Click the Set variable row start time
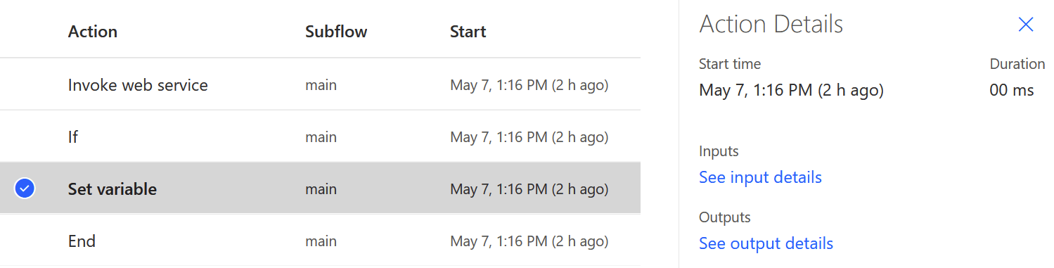 pos(529,189)
